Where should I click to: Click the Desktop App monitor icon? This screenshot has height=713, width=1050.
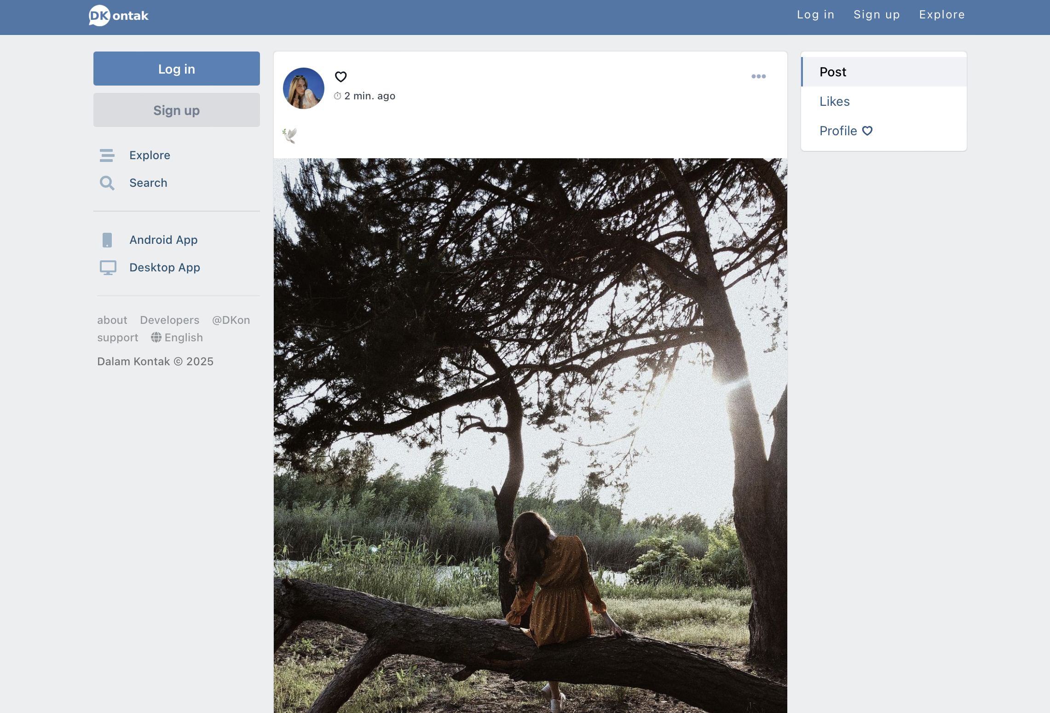click(108, 268)
